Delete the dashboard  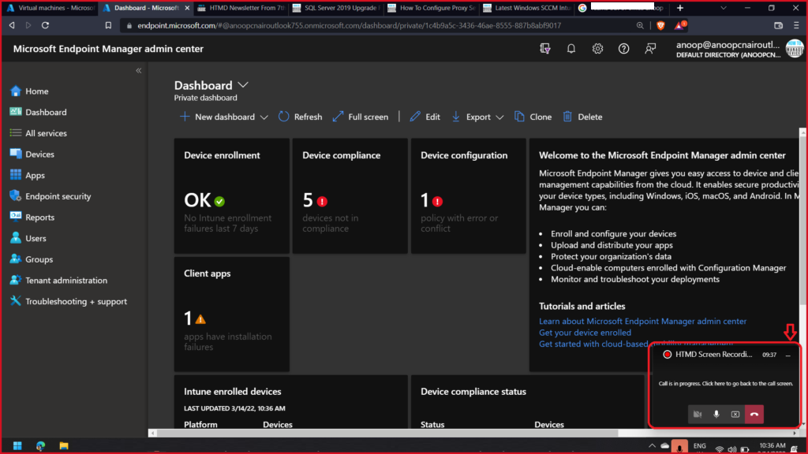582,117
